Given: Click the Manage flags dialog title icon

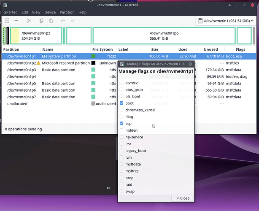Looking at the screenshot, I should (122, 64).
